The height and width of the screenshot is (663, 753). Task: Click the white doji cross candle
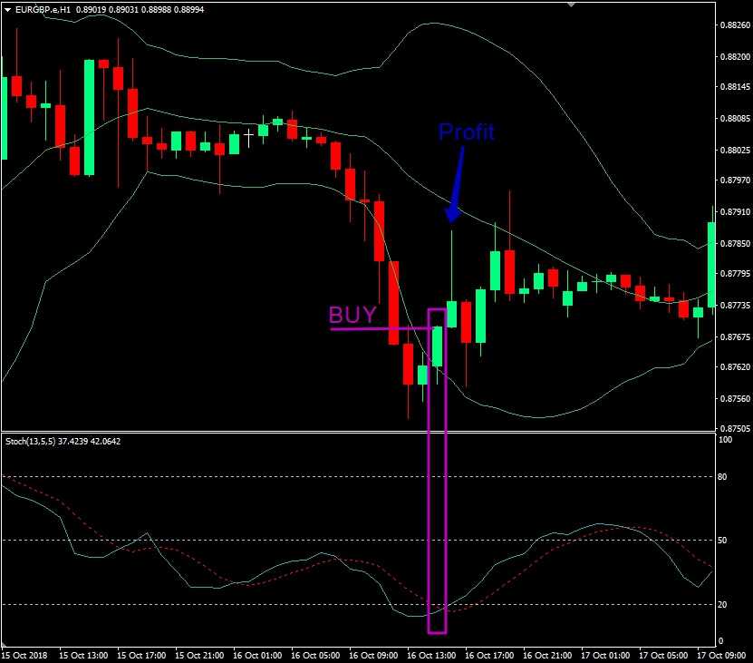pos(248,139)
